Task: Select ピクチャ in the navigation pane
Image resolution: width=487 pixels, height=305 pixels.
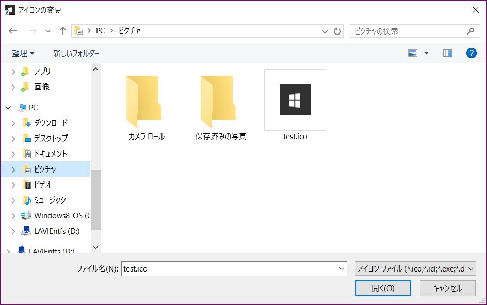Action: [45, 169]
